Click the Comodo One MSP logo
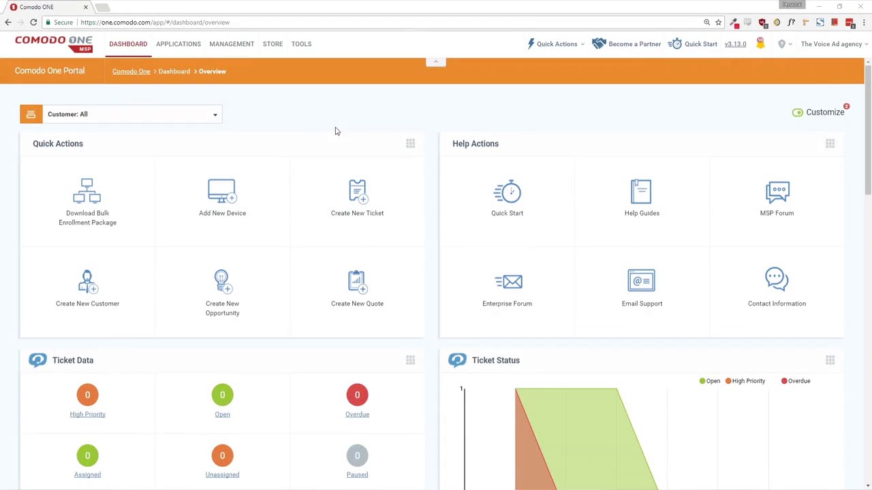This screenshot has width=872, height=490. pyautogui.click(x=54, y=44)
